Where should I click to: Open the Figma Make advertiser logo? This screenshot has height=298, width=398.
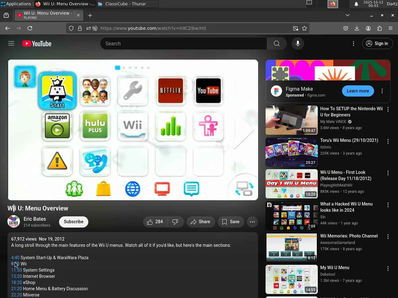pyautogui.click(x=276, y=91)
